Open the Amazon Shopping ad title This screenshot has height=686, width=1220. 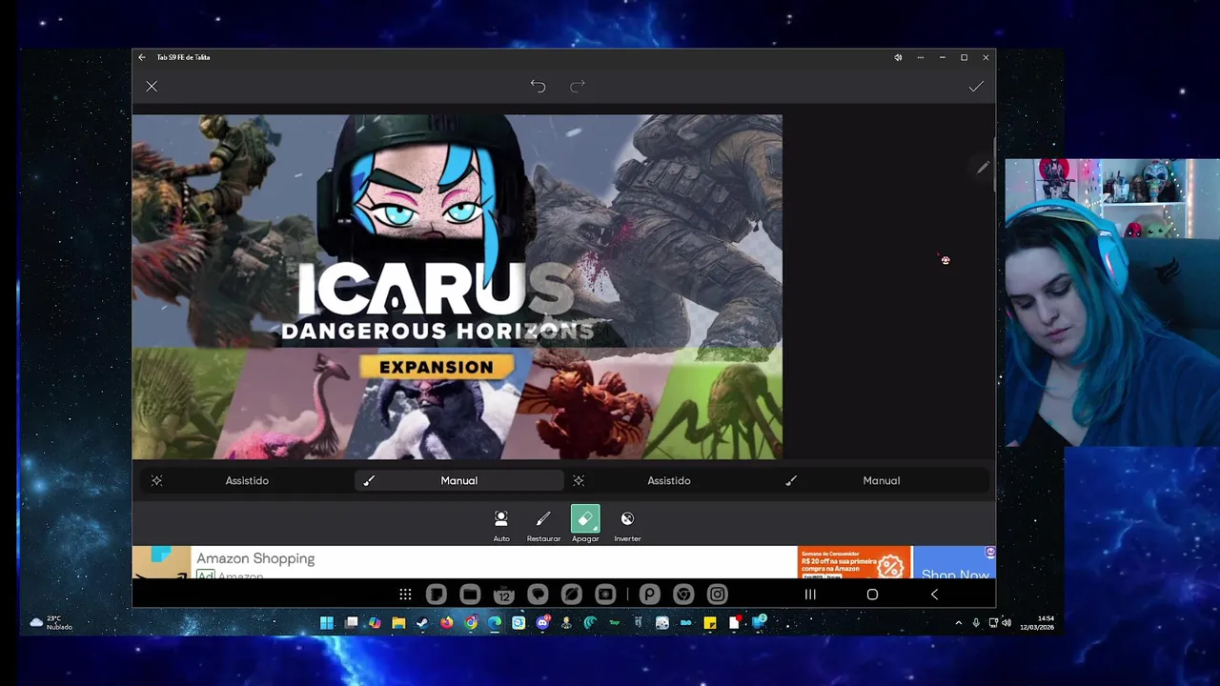[255, 558]
